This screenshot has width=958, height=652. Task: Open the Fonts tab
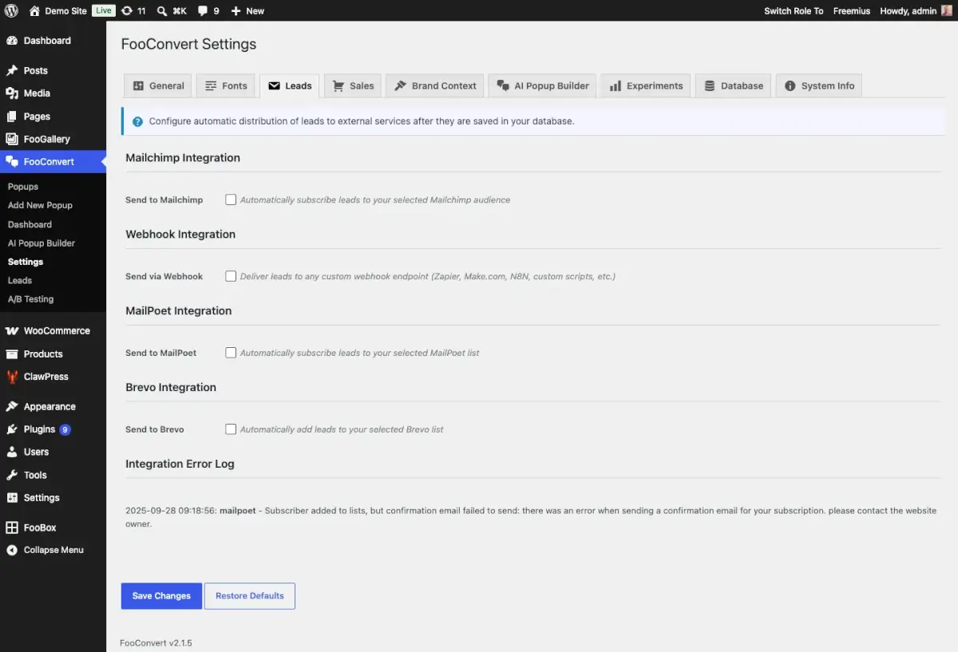coord(226,85)
